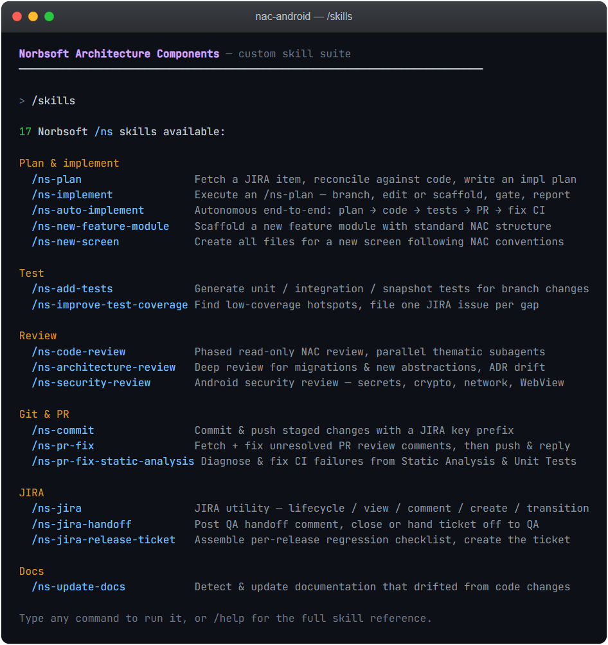608x645 pixels.
Task: Click the /ns-plan command
Action: pos(57,180)
